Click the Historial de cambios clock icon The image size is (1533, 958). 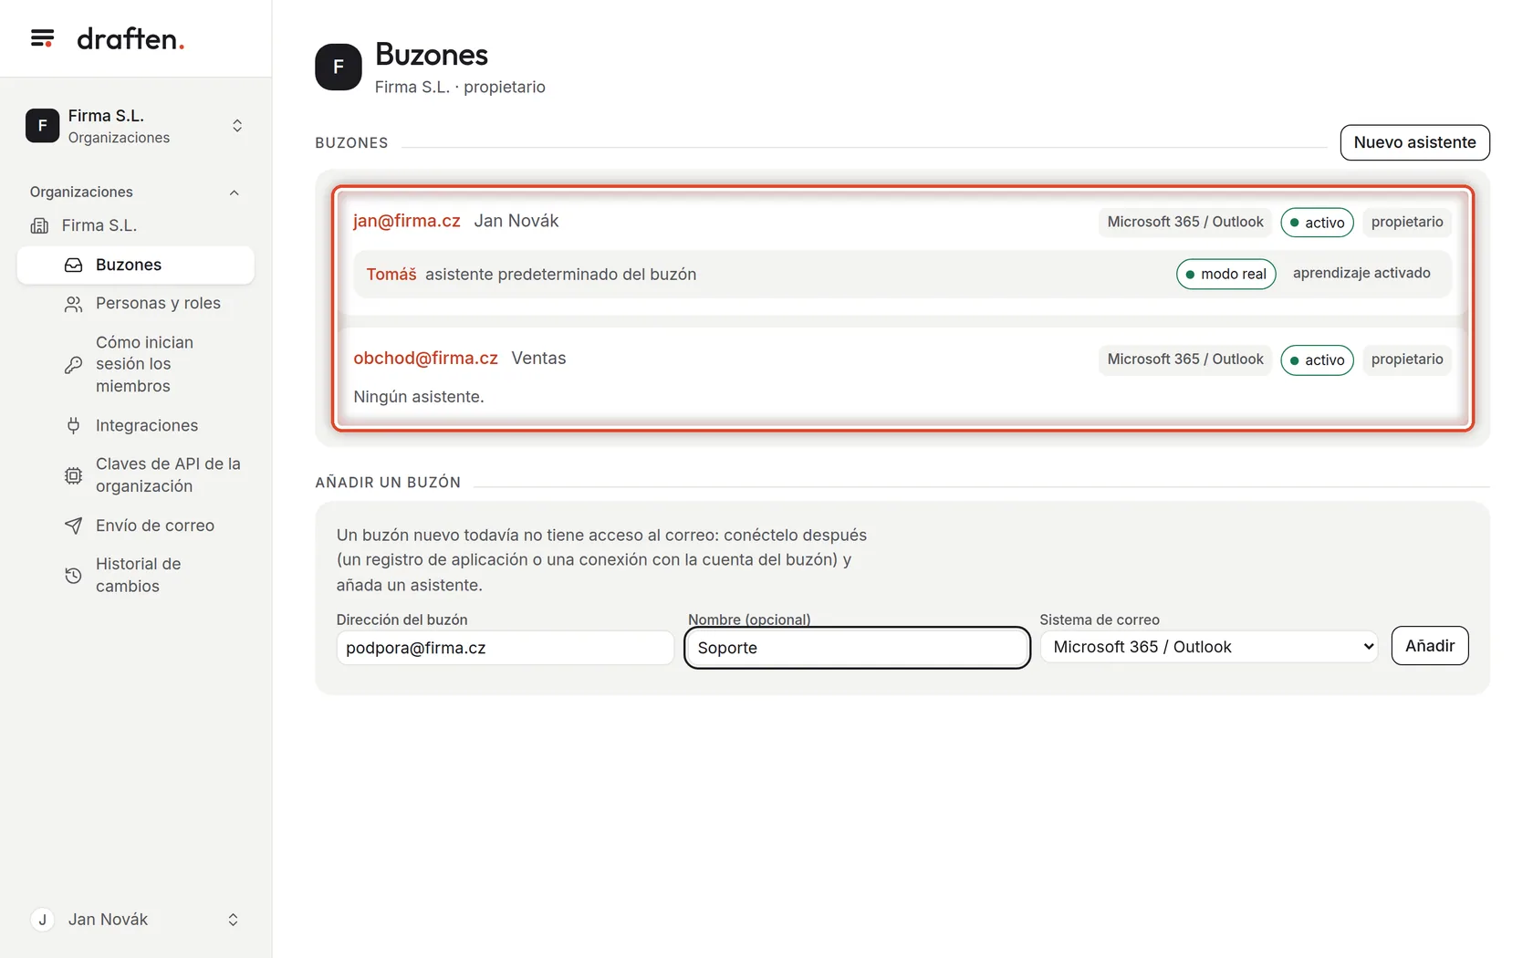[x=73, y=576]
